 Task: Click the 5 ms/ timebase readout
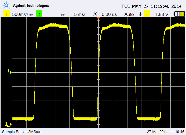[x=79, y=14]
